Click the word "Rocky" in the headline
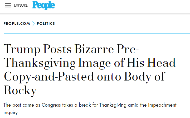This screenshot has height=118, width=190. pos(20,90)
